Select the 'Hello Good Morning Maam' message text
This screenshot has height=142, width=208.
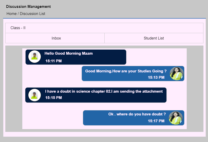[69, 53]
